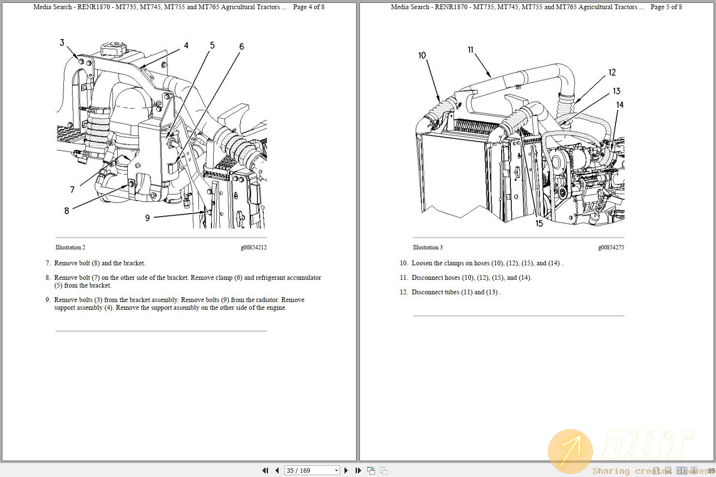The height and width of the screenshot is (477, 716).
Task: Jump to the last page
Action: point(358,470)
